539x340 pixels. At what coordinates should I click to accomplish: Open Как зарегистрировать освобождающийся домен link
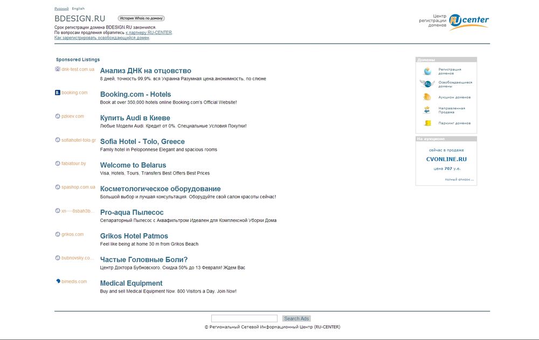coord(102,38)
